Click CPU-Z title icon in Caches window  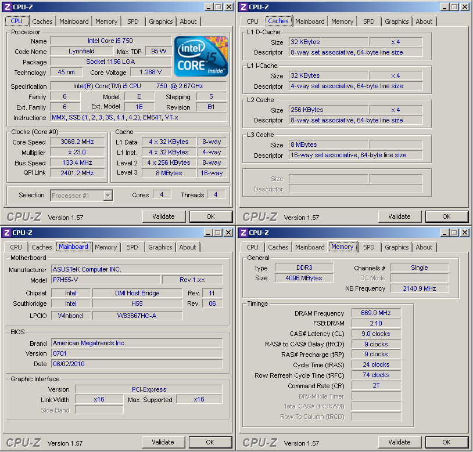click(243, 7)
